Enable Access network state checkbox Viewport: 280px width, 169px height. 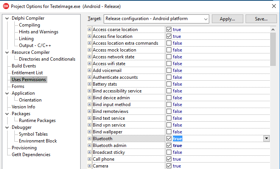click(x=169, y=57)
